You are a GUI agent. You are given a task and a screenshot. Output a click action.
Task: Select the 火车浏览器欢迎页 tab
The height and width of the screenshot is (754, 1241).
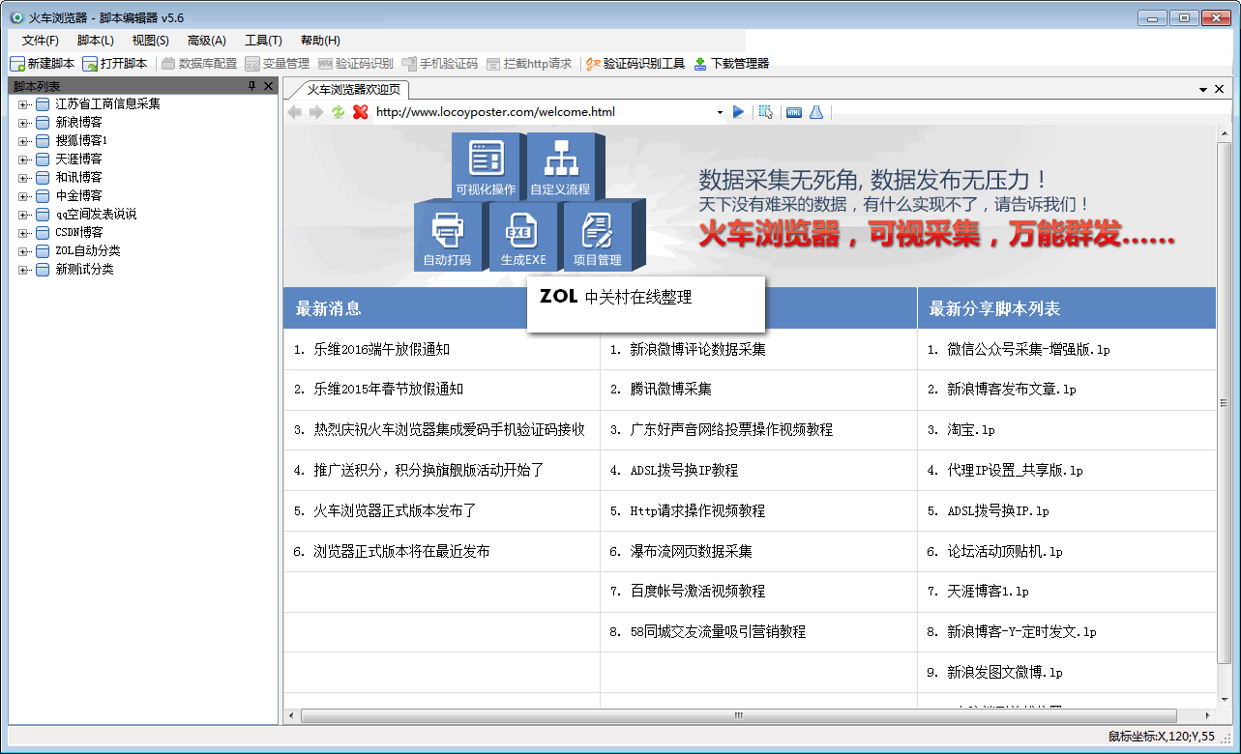coord(353,90)
